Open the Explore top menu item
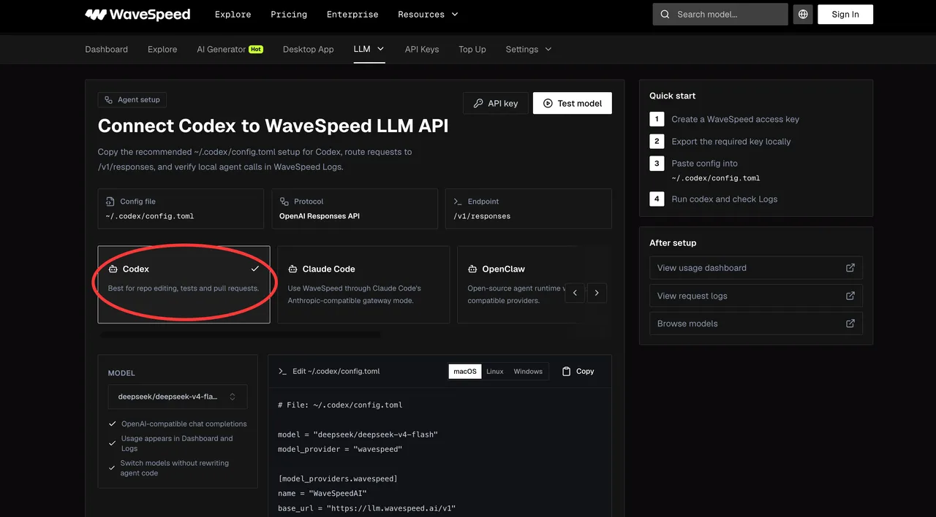The image size is (936, 517). (233, 14)
